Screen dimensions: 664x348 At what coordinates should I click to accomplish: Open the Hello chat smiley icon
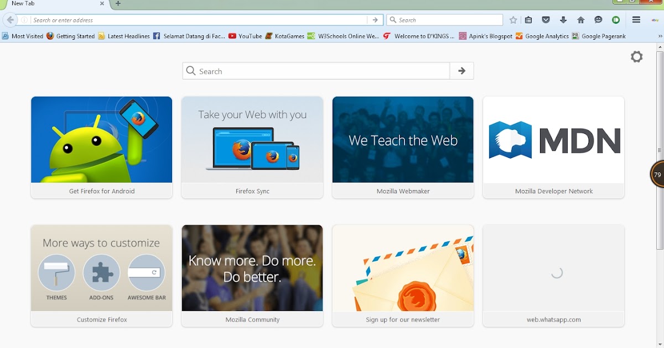(598, 20)
